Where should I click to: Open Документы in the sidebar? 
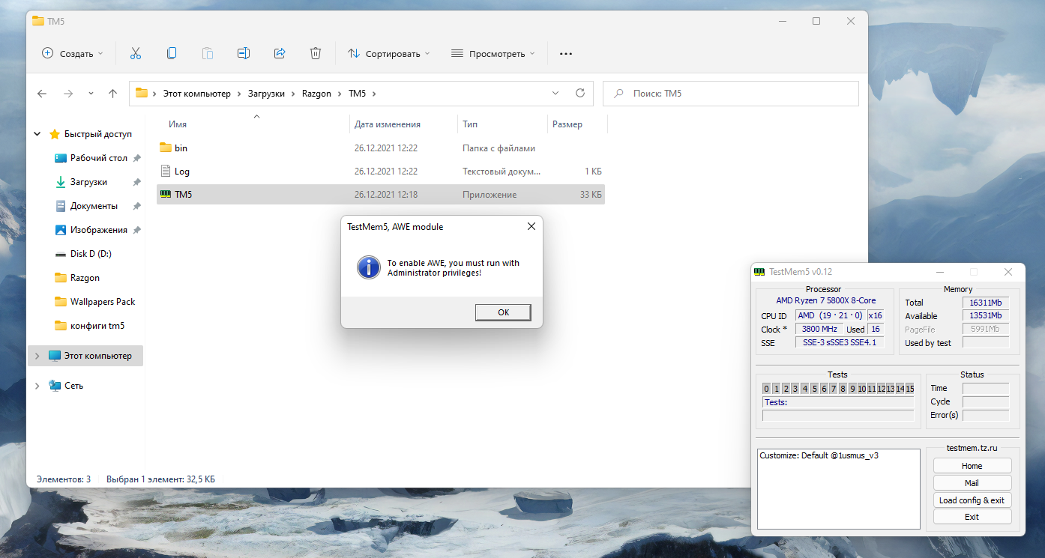point(94,206)
